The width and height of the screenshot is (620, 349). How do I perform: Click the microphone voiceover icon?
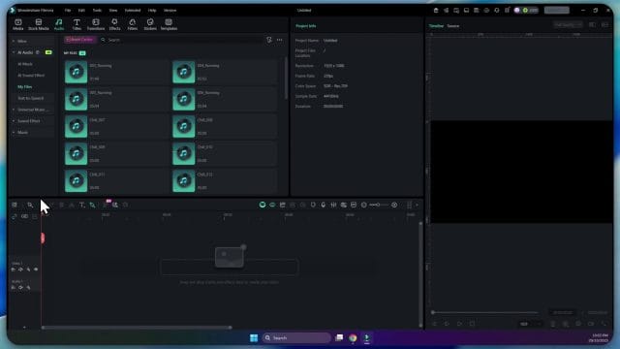(x=323, y=205)
